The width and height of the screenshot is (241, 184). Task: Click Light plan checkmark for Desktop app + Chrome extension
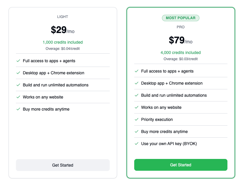(x=18, y=73)
